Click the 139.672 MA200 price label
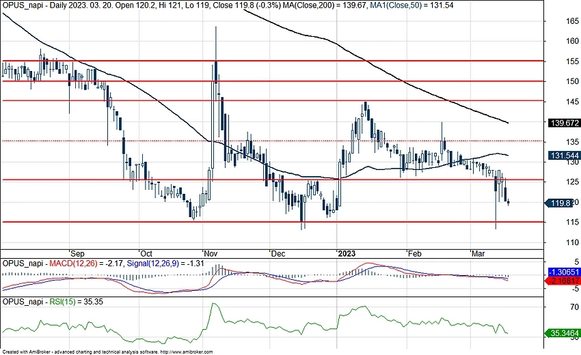 [x=565, y=123]
